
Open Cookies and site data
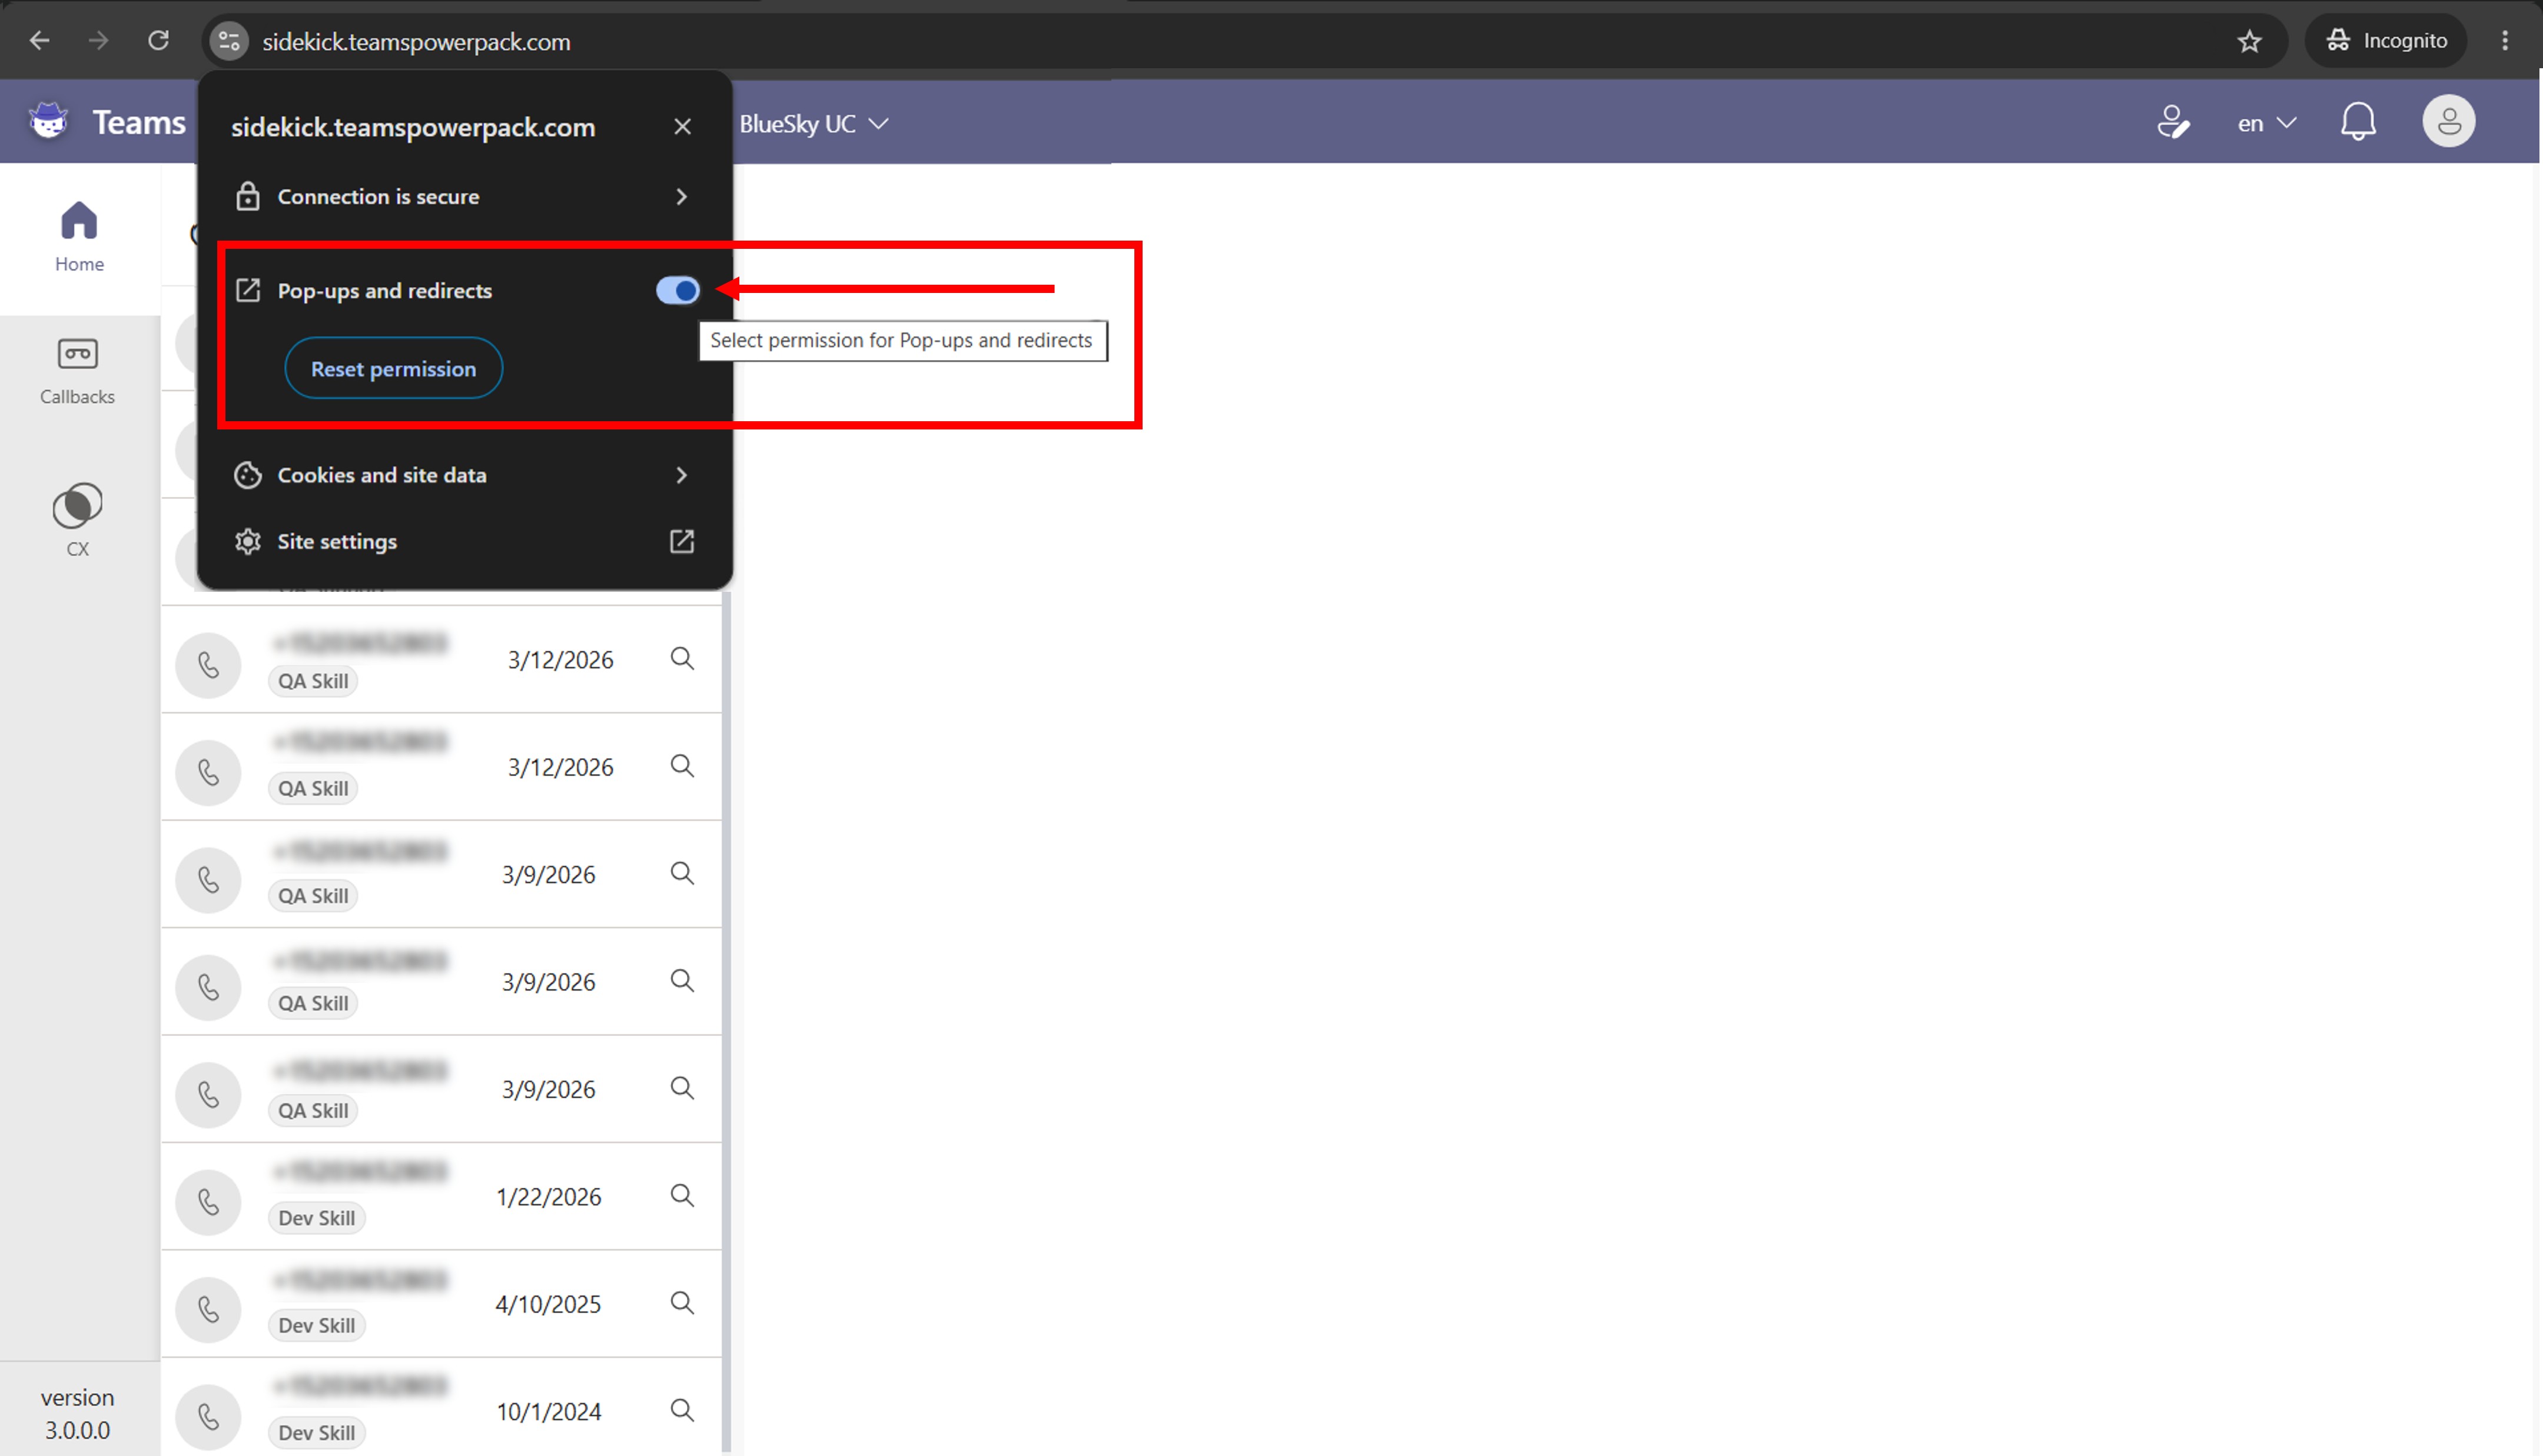tap(464, 475)
